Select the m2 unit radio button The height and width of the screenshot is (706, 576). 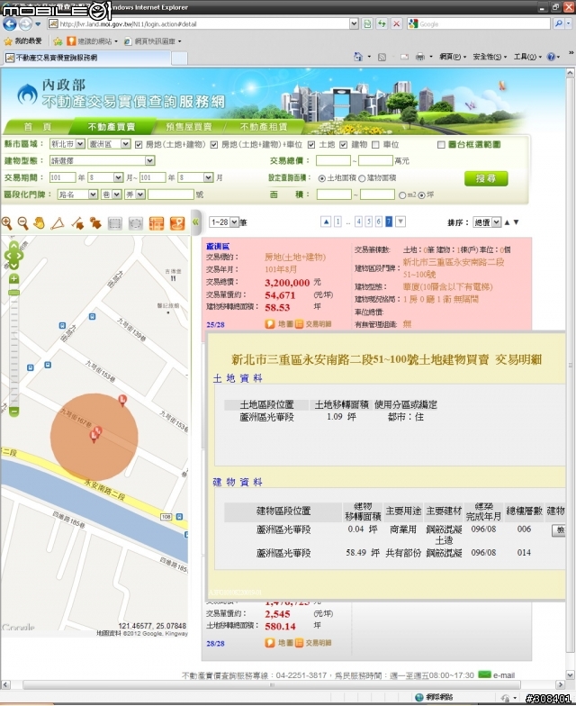click(x=402, y=195)
